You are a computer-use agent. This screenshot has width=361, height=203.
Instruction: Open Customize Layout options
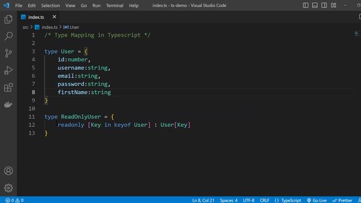click(333, 5)
